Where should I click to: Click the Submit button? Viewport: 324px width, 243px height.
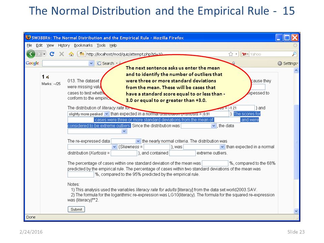click(x=76, y=209)
